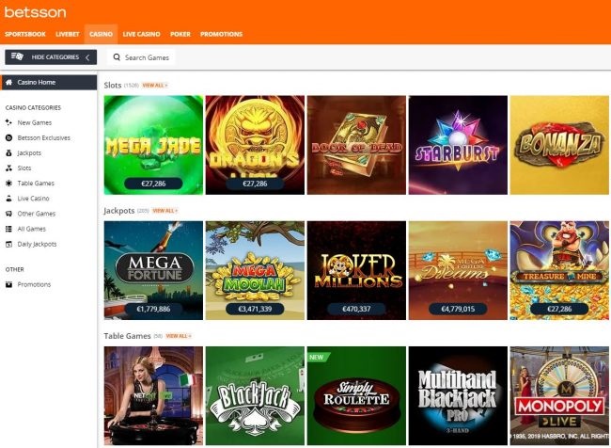The height and width of the screenshot is (448, 611).
Task: Open the Live Casino sidebar category
Action: pyautogui.click(x=33, y=199)
